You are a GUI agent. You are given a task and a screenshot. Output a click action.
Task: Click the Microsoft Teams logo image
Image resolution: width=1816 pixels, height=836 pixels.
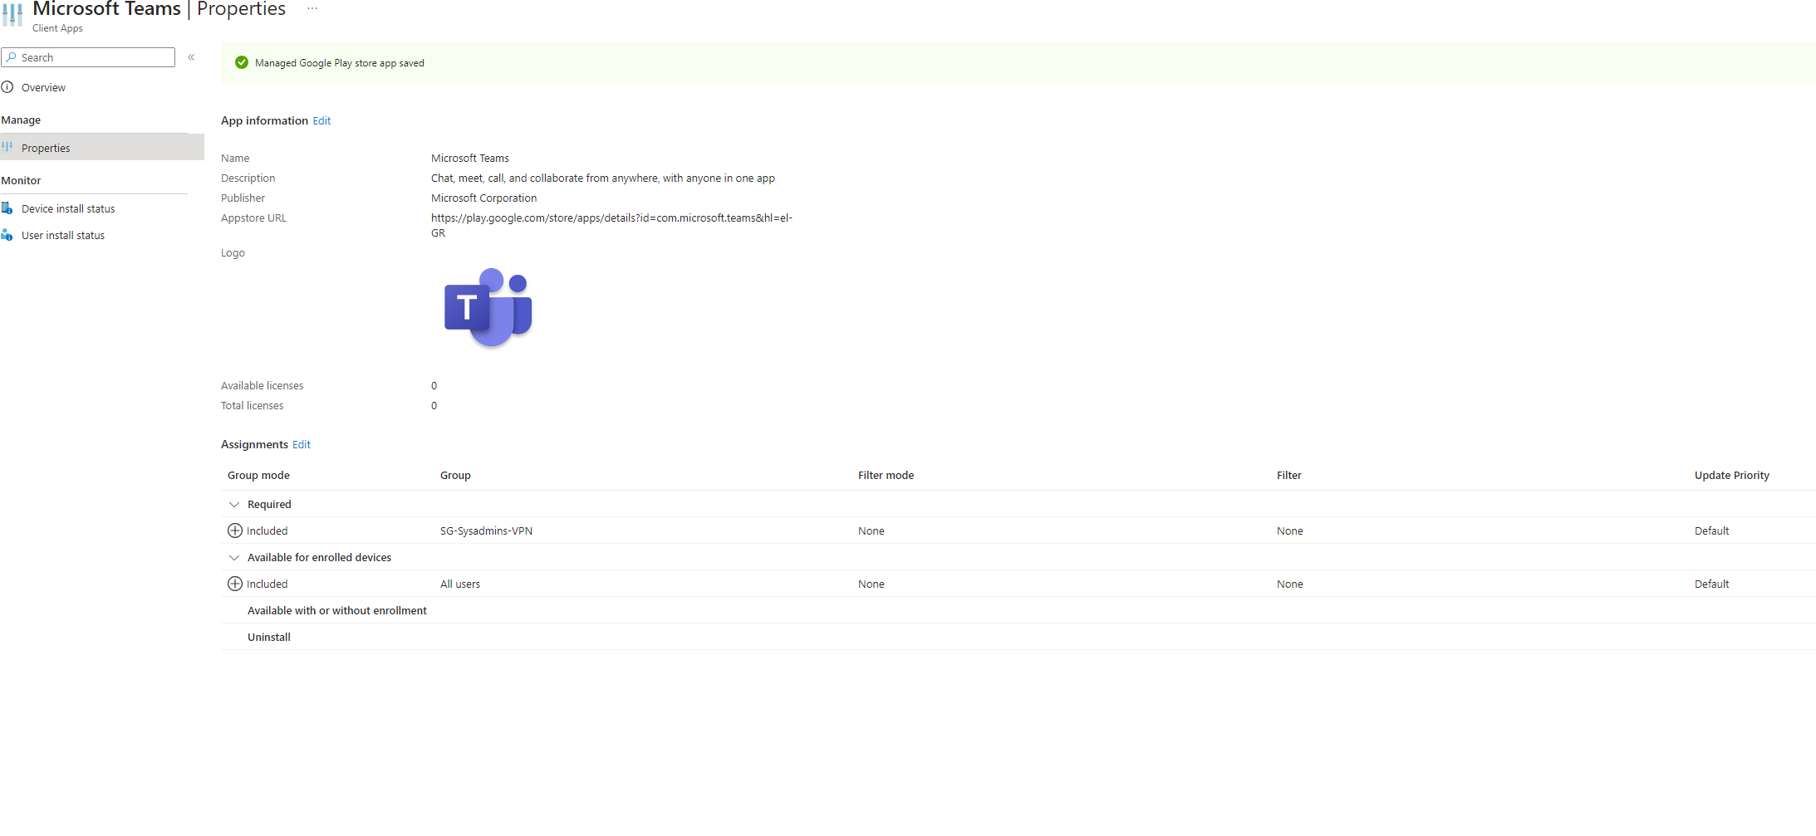[487, 307]
